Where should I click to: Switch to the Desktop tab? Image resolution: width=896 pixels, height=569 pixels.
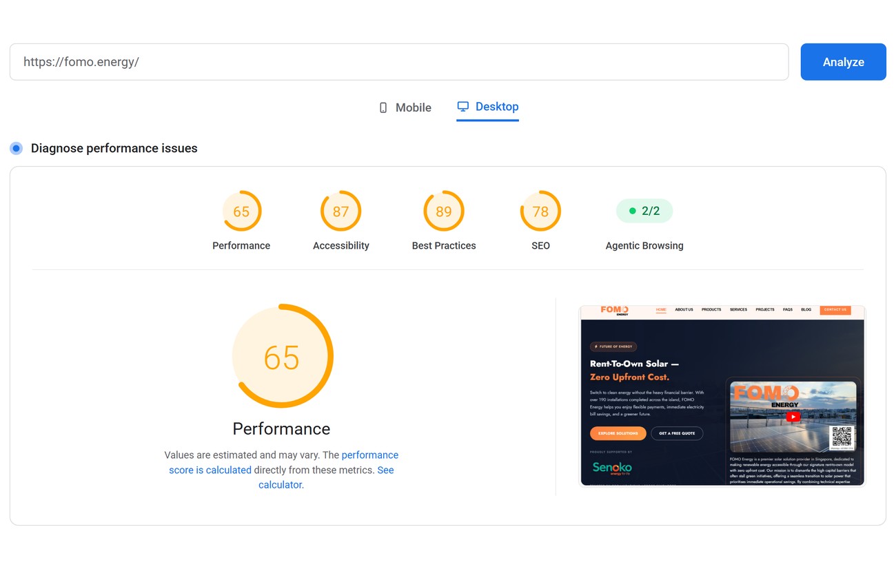[x=487, y=107]
